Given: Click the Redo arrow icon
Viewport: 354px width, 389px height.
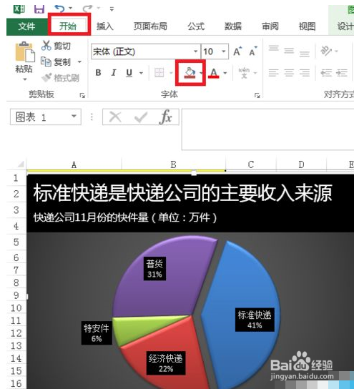Looking at the screenshot, I should [x=87, y=9].
